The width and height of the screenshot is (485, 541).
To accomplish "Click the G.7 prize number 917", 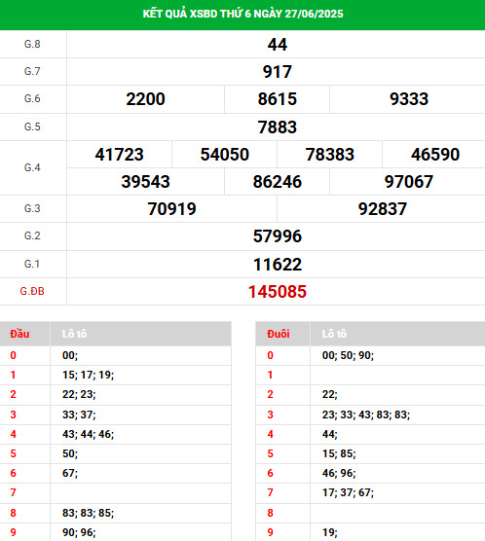I will point(277,72).
